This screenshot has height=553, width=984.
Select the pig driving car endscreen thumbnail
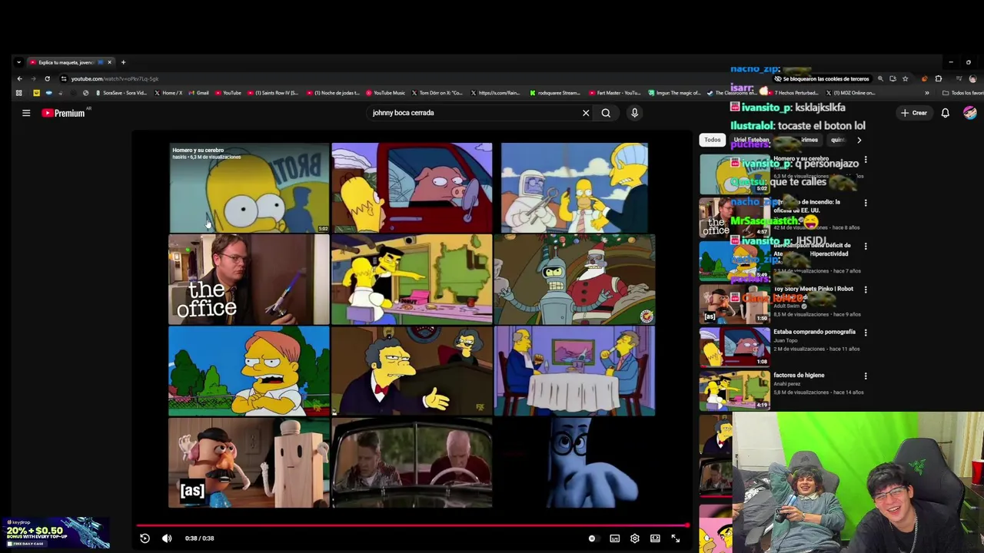[x=412, y=187]
